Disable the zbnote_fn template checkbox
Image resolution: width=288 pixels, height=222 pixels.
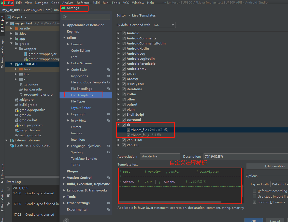pyautogui.click(x=128, y=135)
